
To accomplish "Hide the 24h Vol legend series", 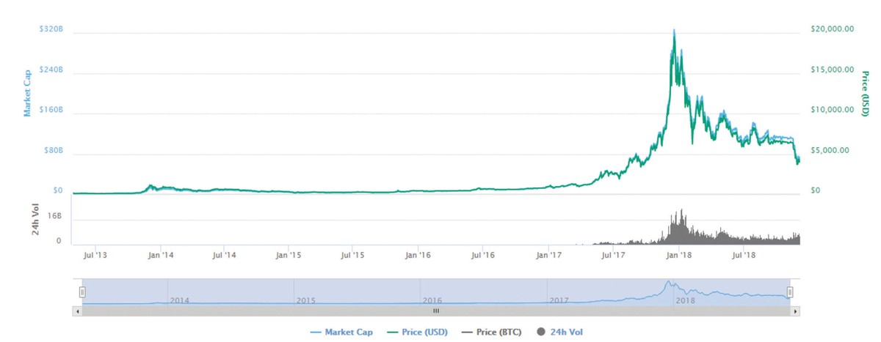I will 566,332.
